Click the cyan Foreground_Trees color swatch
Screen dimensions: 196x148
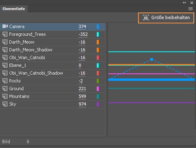point(98,34)
